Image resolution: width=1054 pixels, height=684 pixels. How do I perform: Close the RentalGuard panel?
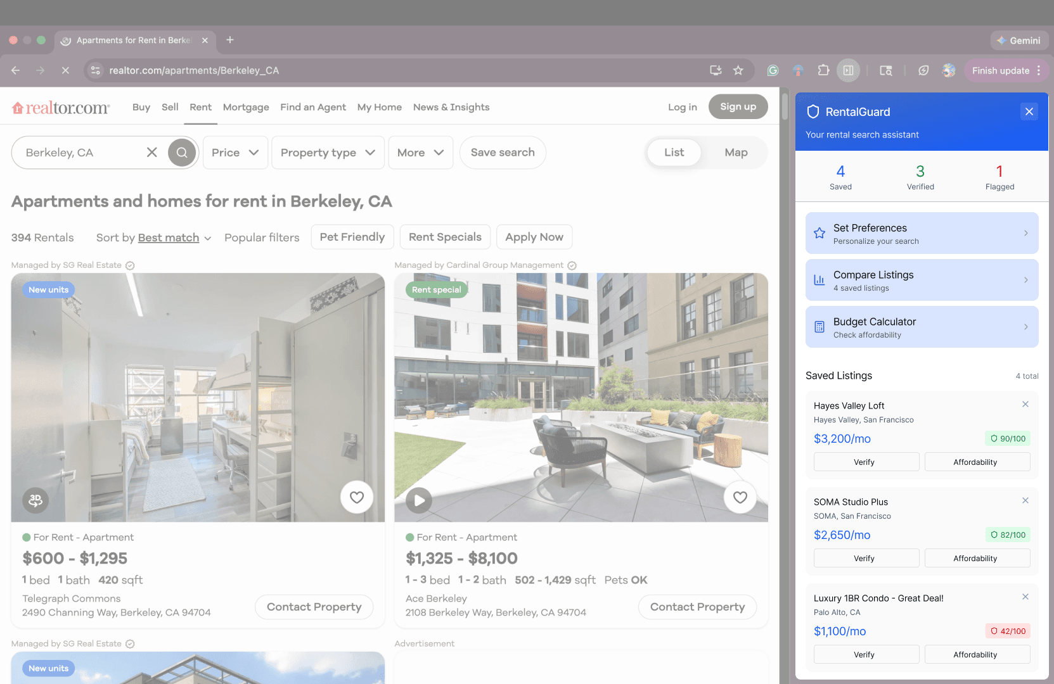point(1029,111)
